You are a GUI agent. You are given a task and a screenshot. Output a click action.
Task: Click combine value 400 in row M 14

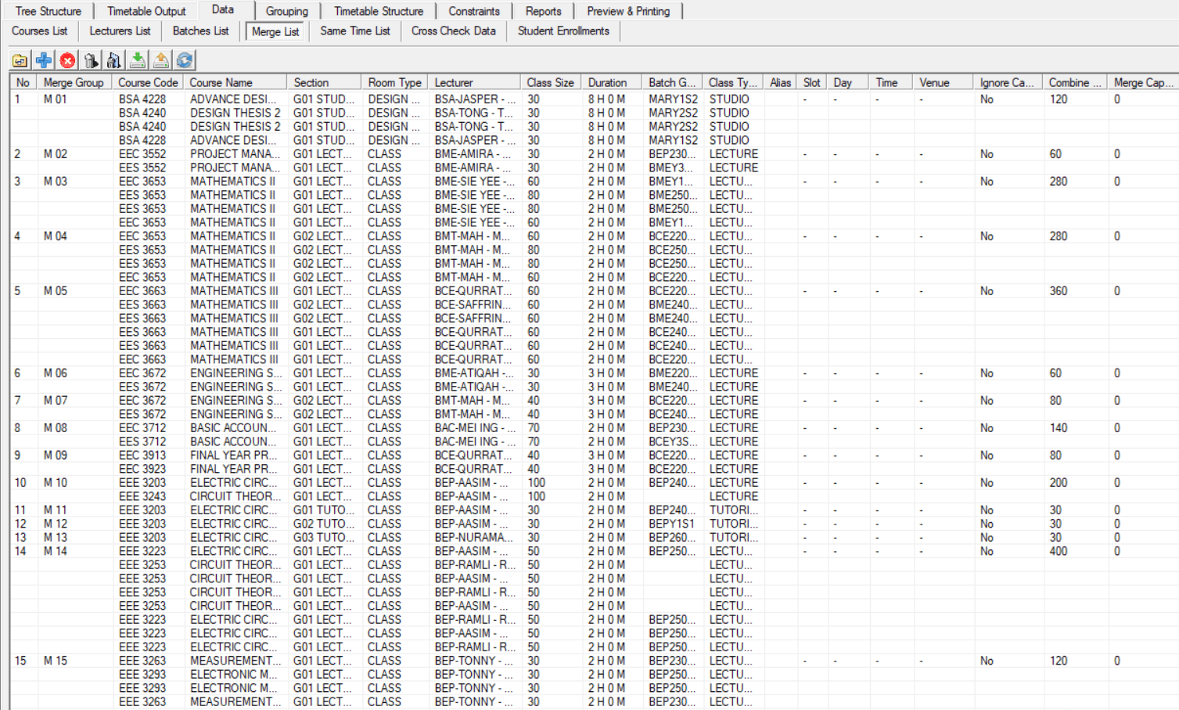[1059, 551]
